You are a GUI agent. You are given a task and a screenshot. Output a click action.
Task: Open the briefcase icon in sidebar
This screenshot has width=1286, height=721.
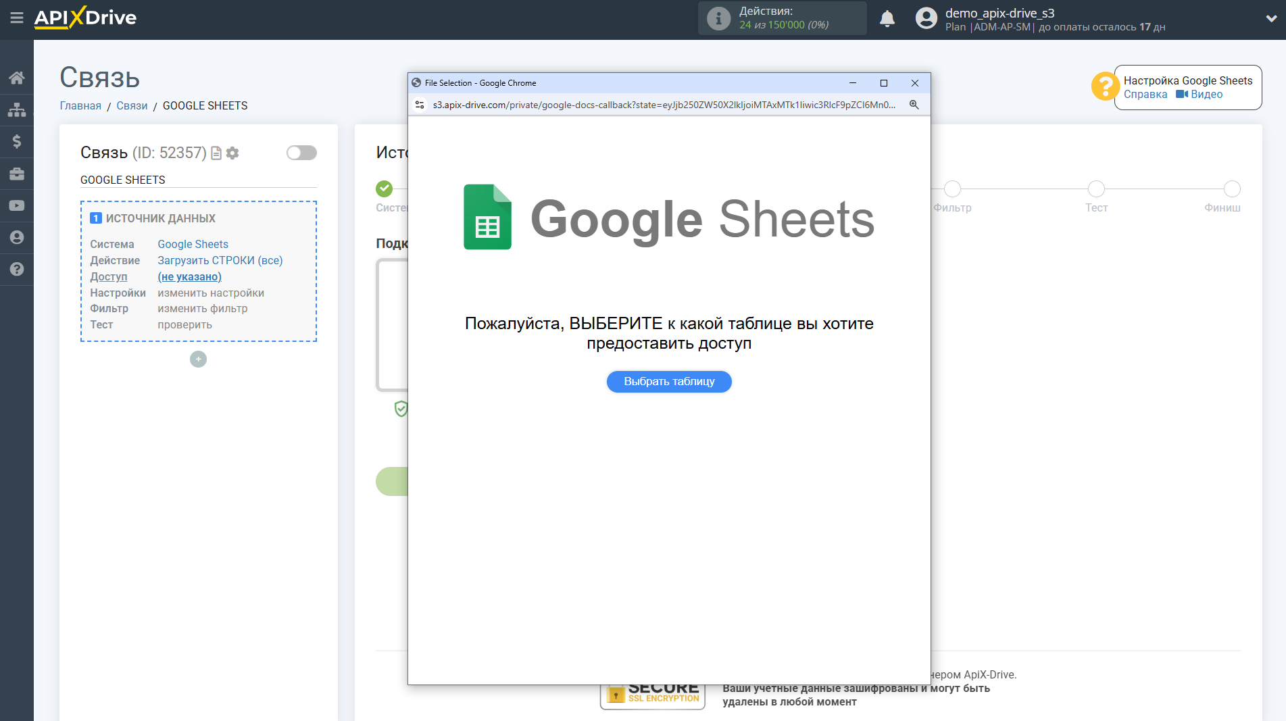(x=17, y=174)
